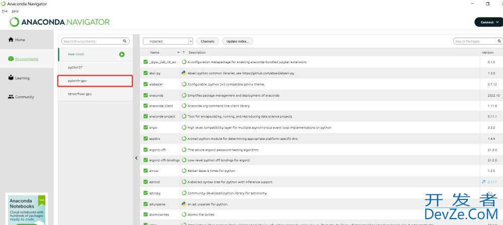Toggle the absl-py package checkbox
This screenshot has width=503, height=225.
(x=146, y=73)
